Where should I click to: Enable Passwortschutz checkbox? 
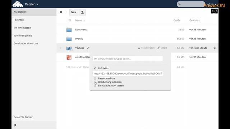pos(95,78)
